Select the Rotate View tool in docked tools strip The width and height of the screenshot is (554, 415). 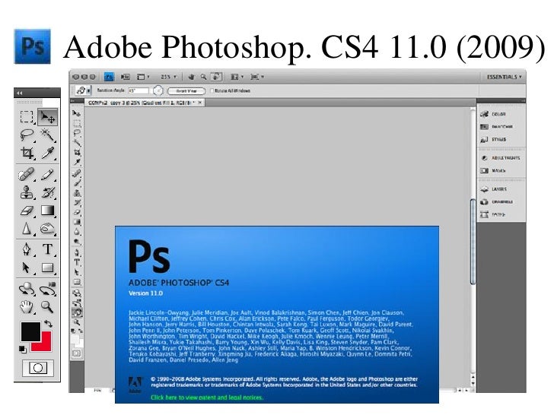tap(77, 312)
